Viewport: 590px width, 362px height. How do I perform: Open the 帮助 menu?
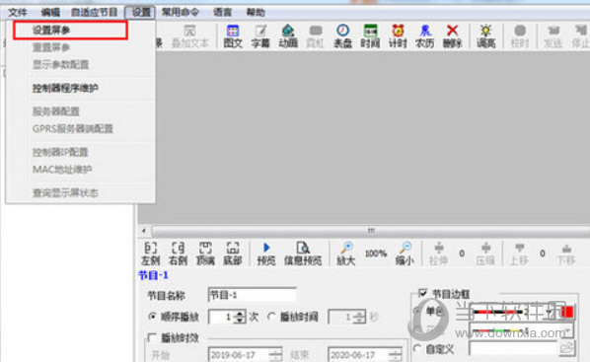256,13
